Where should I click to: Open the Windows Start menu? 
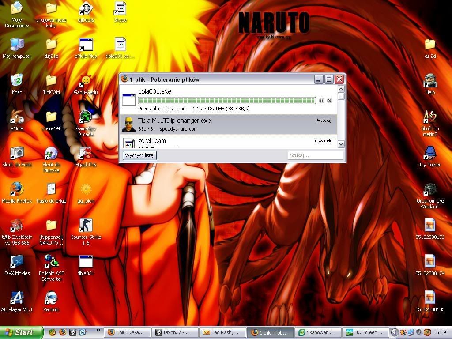[x=21, y=333]
